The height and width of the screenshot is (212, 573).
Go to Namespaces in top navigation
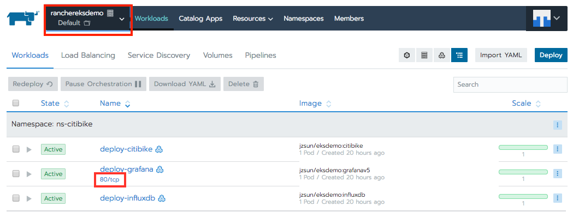pyautogui.click(x=304, y=18)
